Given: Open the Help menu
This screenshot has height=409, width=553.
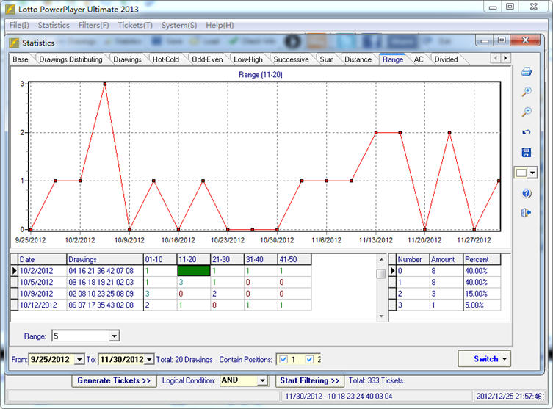Looking at the screenshot, I should (220, 26).
